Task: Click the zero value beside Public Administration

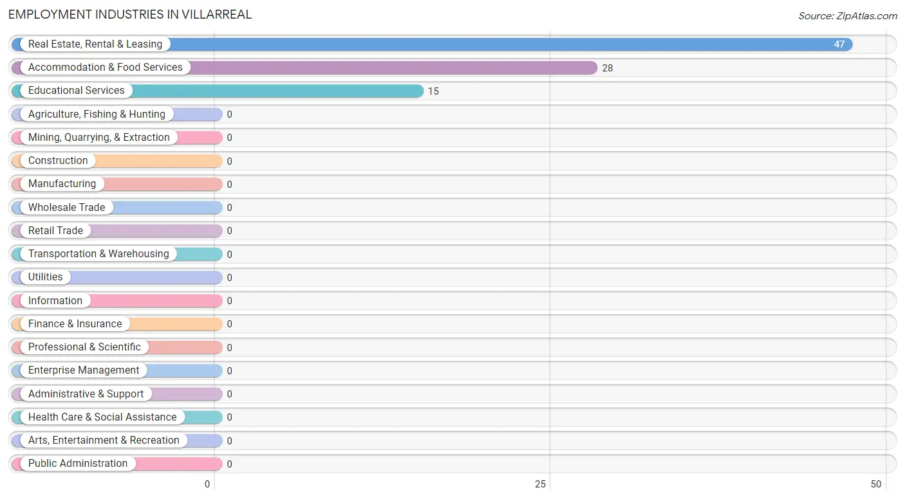Action: [229, 464]
